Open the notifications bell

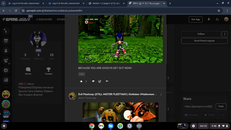tap(209, 19)
